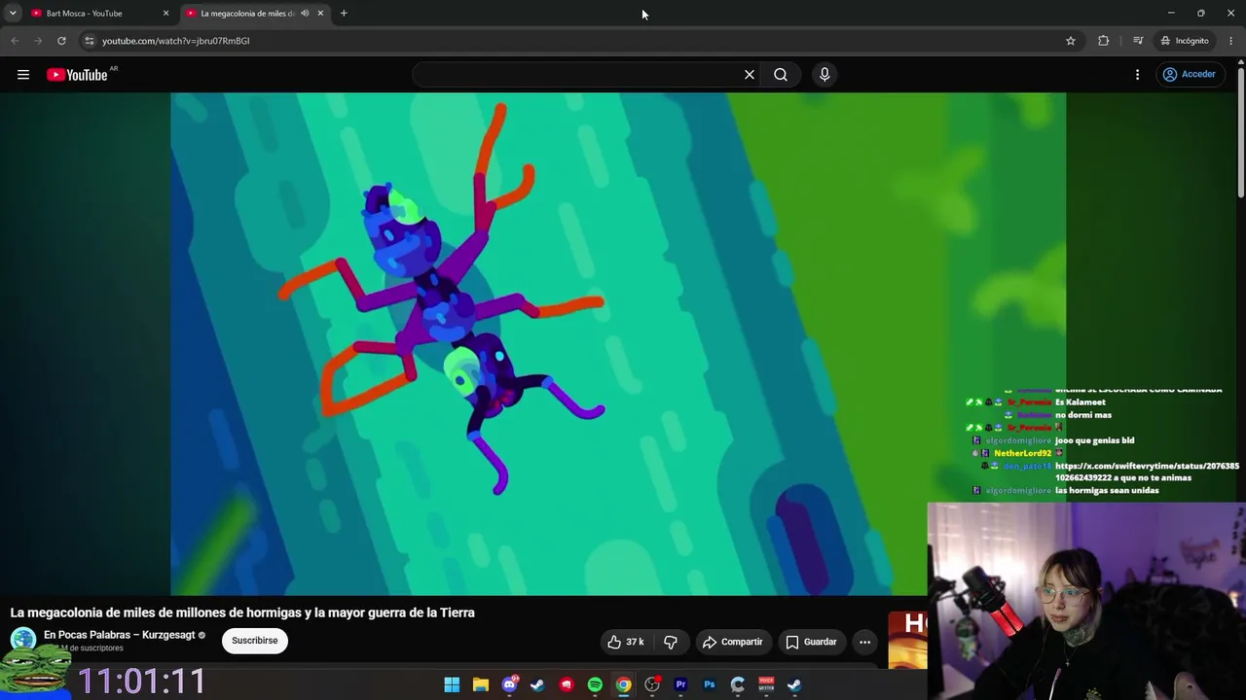This screenshot has height=700, width=1246.
Task: Open the media controls icon in toolbar
Action: [1138, 41]
